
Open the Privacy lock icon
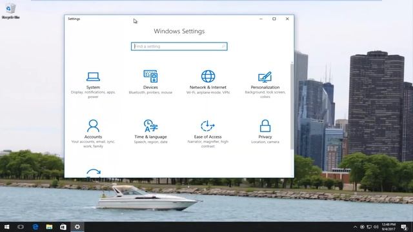265,126
